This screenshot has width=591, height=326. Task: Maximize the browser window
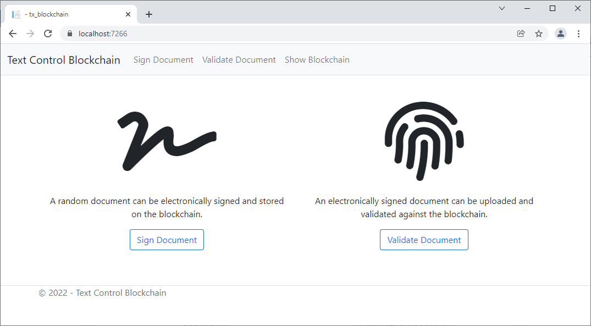(553, 8)
